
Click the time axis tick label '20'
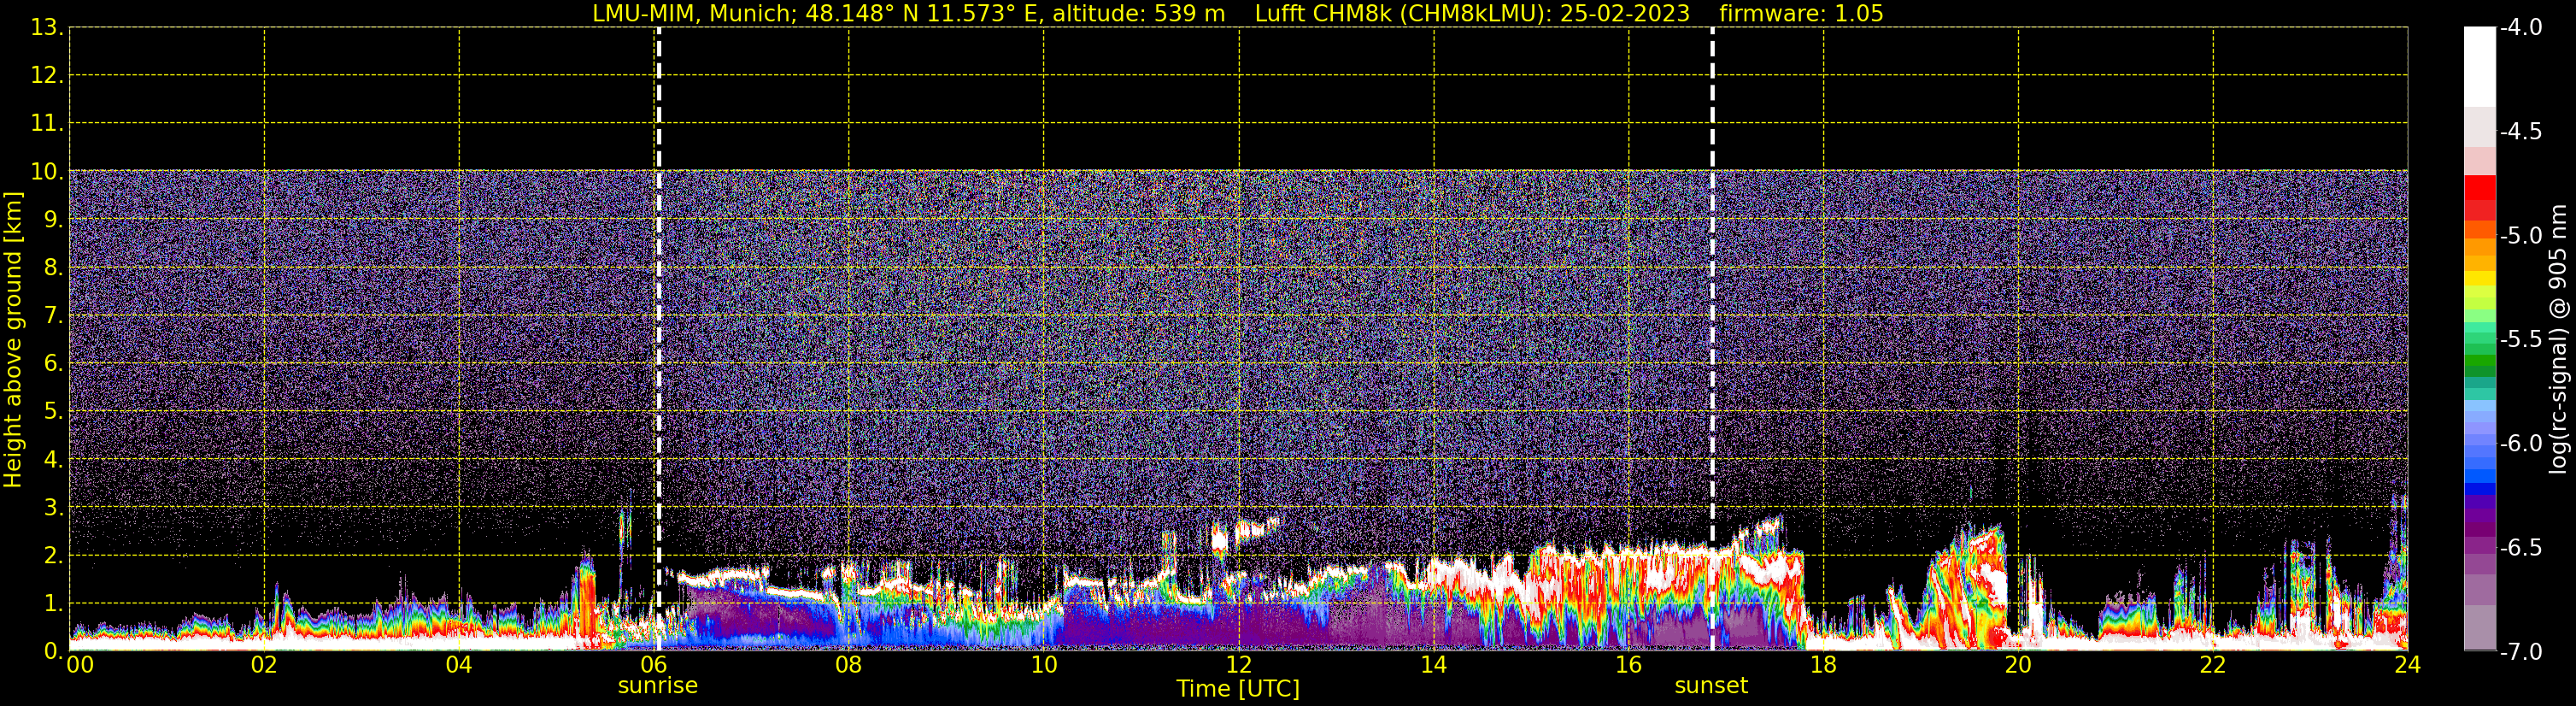pyautogui.click(x=2018, y=665)
